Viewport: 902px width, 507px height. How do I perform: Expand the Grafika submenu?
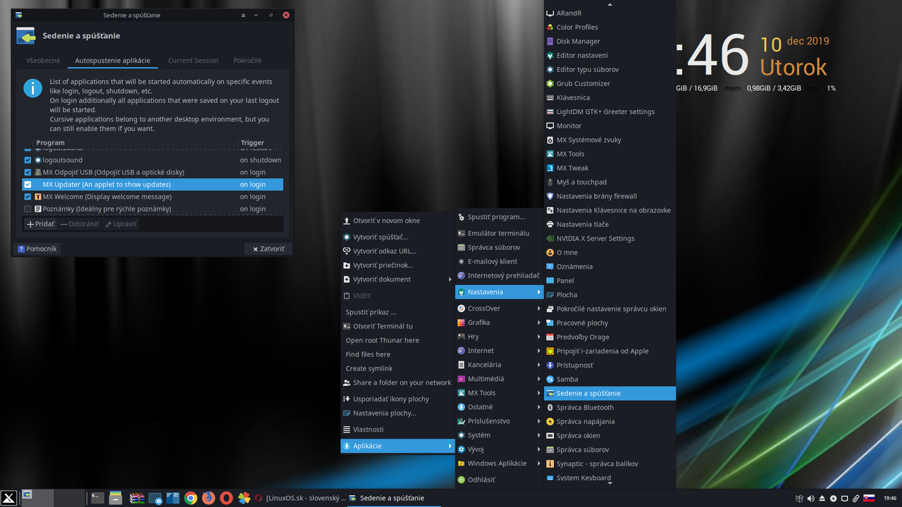(500, 323)
